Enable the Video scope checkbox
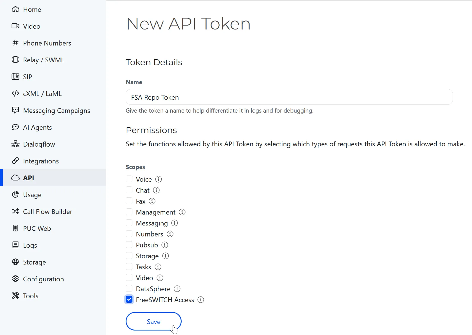Viewport: 472px width, 335px height. (x=129, y=277)
